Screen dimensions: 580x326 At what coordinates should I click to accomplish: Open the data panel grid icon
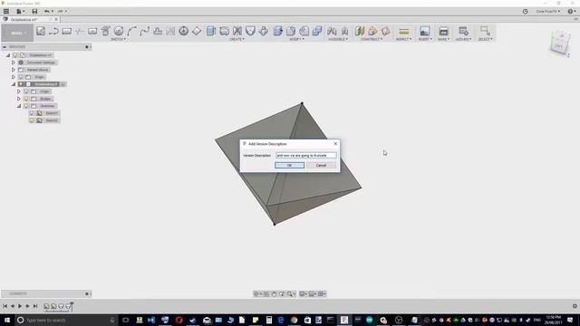6,12
